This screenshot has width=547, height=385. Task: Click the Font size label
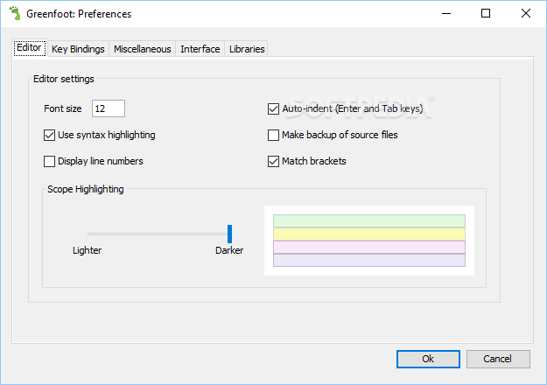click(x=63, y=108)
